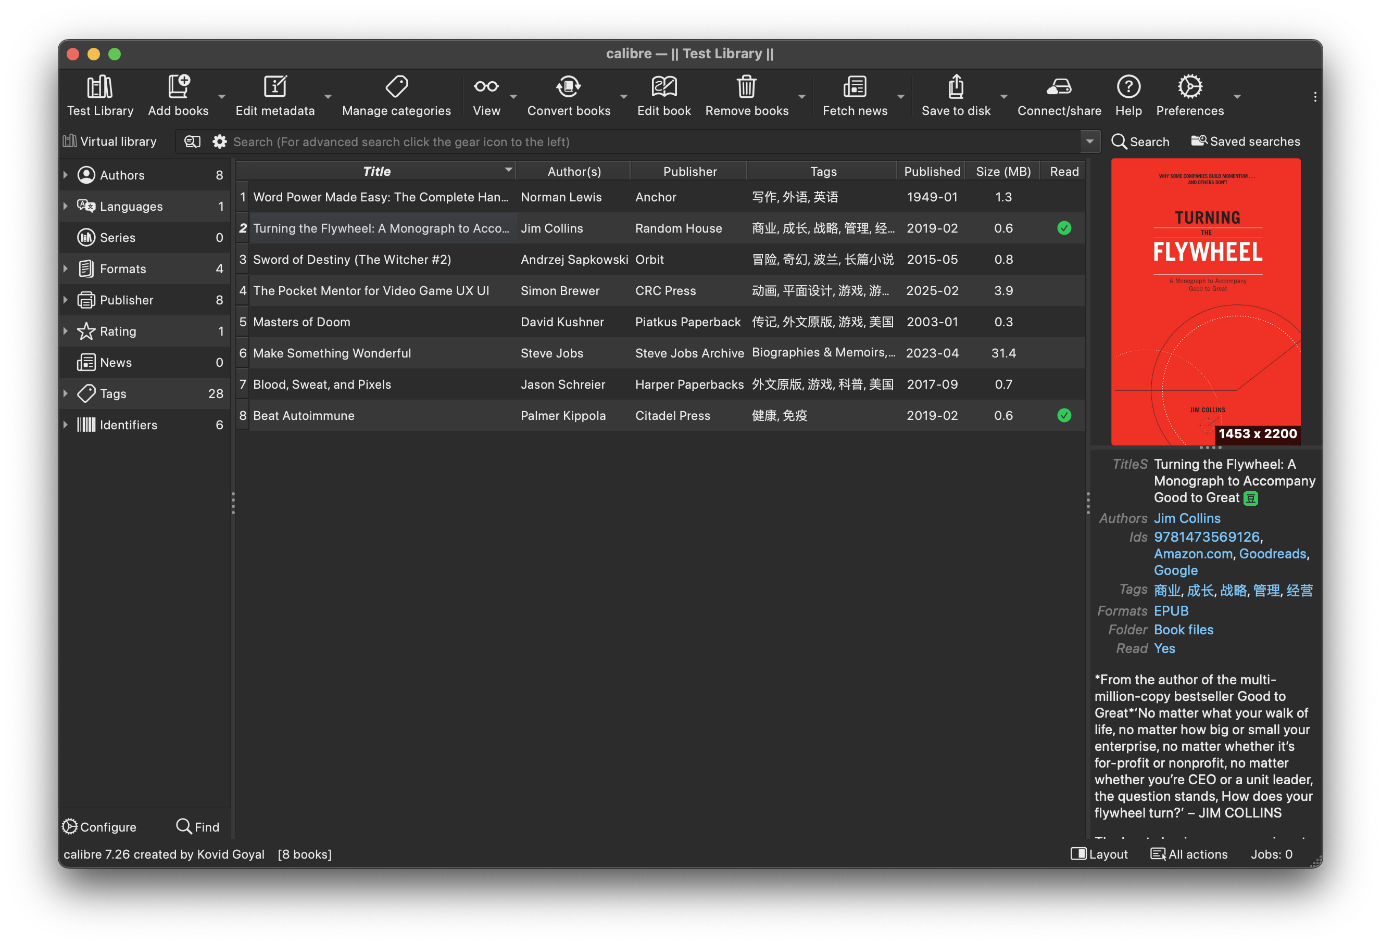Open Edit metadata tool
Viewport: 1381px width, 945px height.
coord(274,87)
